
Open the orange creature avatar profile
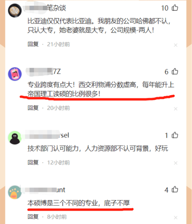point(15,192)
